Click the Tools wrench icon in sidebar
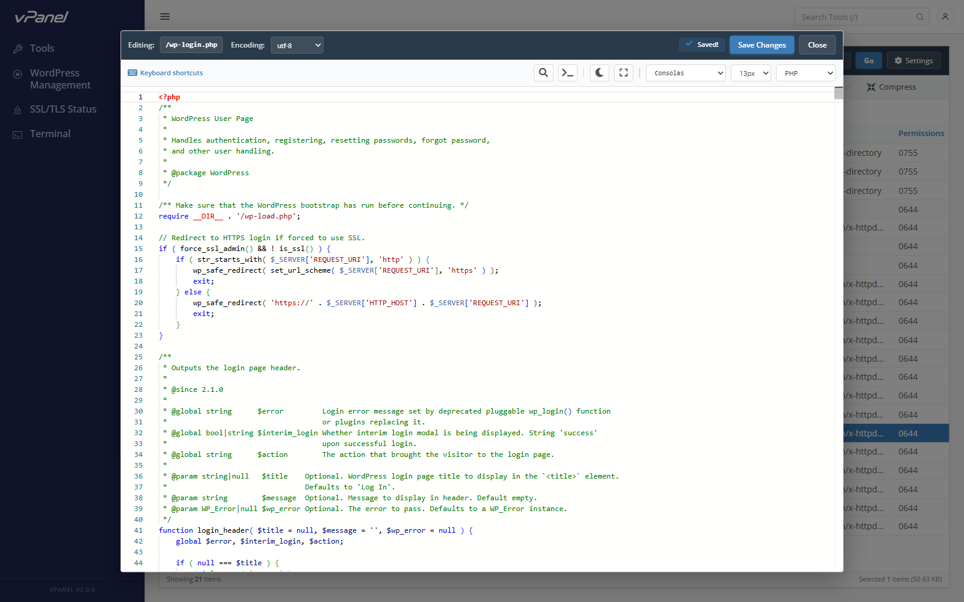964x602 pixels. 18,49
